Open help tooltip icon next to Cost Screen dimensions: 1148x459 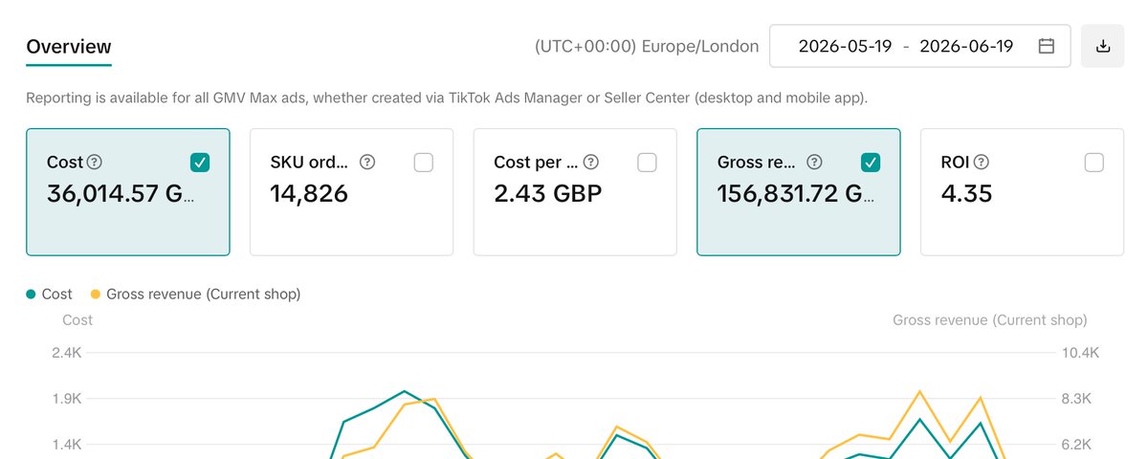pos(95,163)
